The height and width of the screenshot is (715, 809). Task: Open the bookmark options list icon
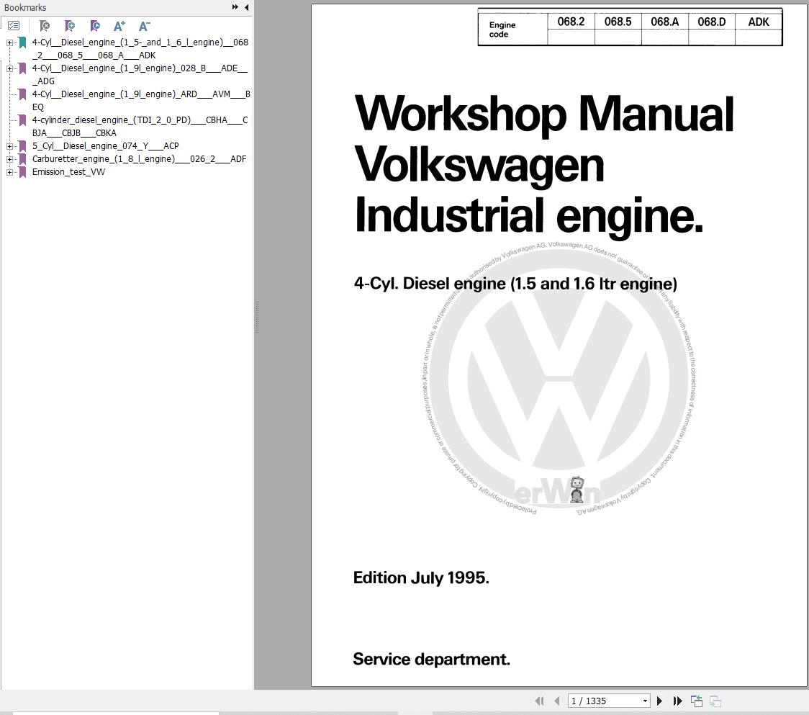(14, 26)
